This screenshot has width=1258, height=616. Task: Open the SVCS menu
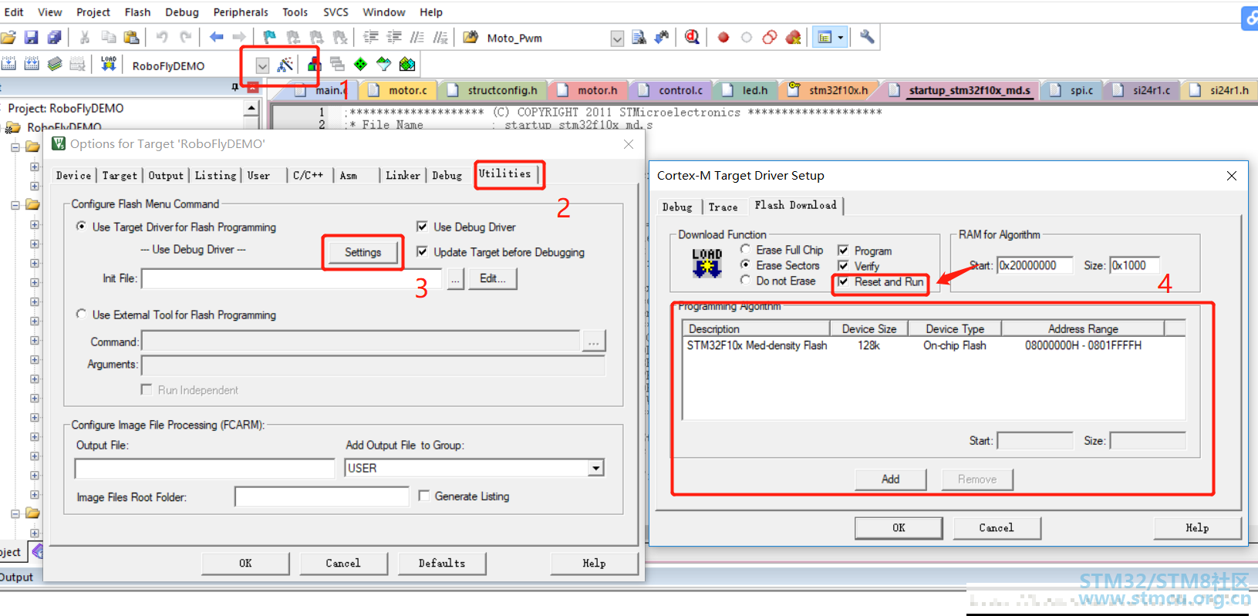[336, 12]
